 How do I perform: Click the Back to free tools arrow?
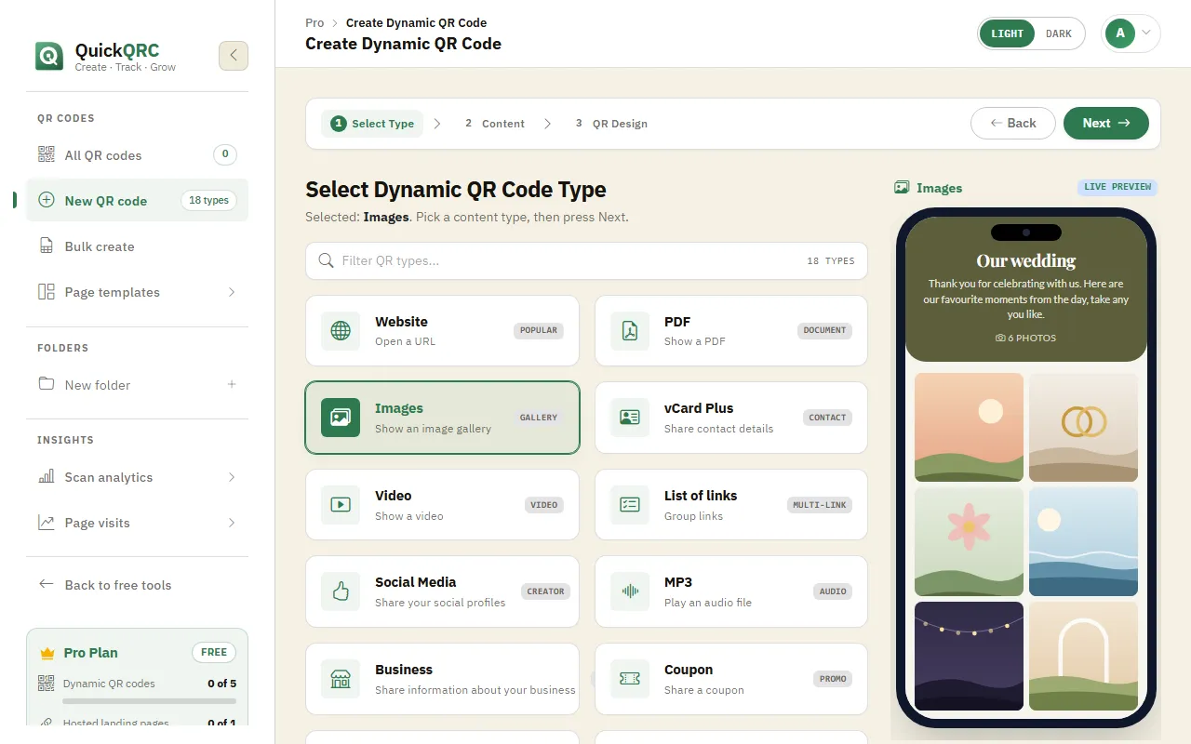point(46,584)
